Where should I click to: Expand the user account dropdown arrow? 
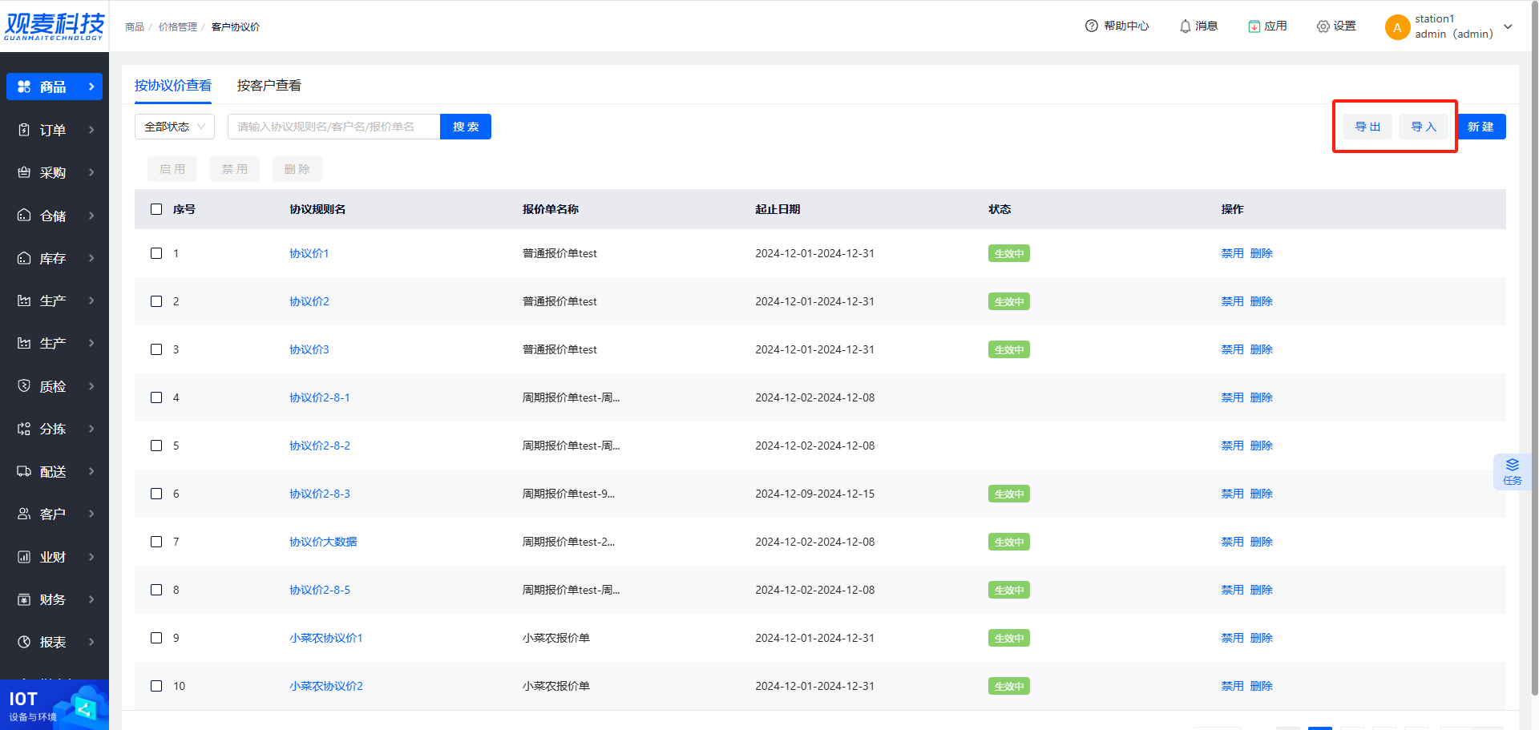click(x=1508, y=26)
